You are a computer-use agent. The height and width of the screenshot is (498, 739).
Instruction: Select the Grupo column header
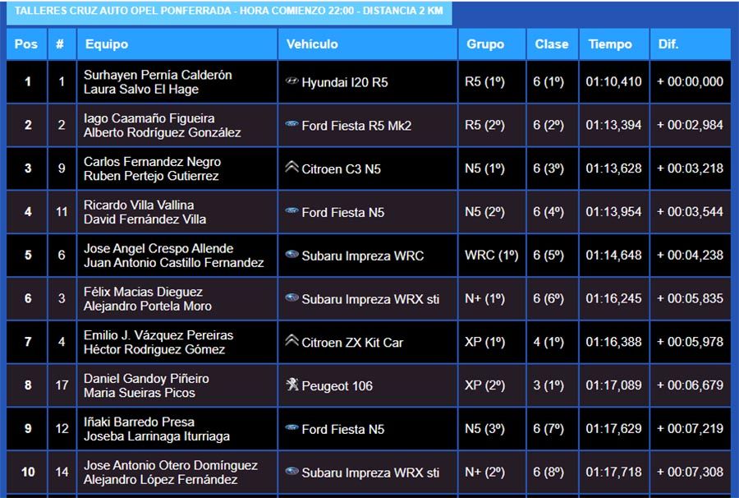pyautogui.click(x=485, y=44)
